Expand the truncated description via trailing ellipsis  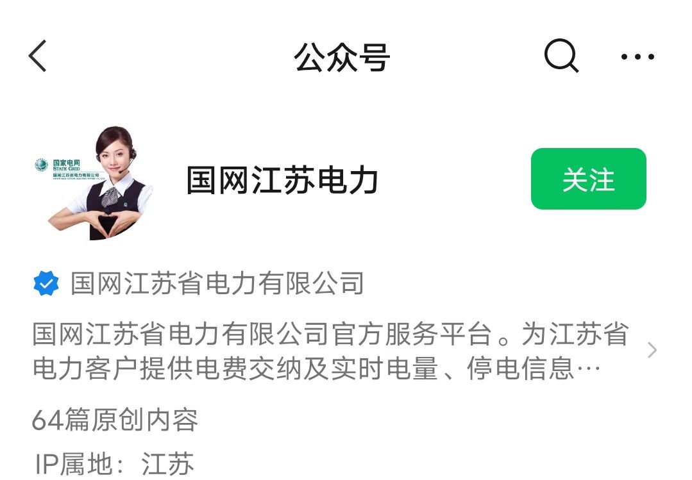point(589,369)
